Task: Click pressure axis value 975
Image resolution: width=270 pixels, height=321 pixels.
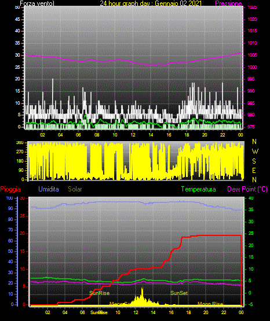Action: point(251,127)
